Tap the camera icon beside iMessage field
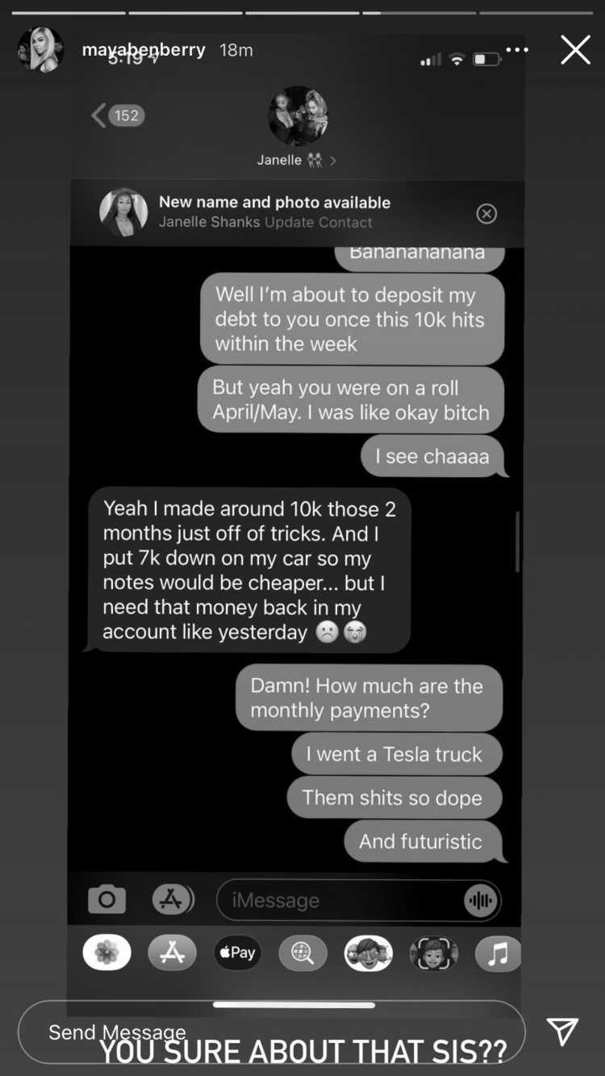Screen dimensions: 605x1076 [x=106, y=899]
